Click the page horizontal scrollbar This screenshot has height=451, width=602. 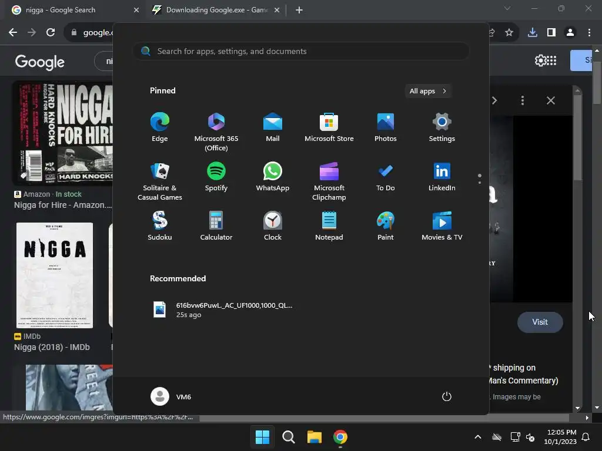[x=384, y=418]
